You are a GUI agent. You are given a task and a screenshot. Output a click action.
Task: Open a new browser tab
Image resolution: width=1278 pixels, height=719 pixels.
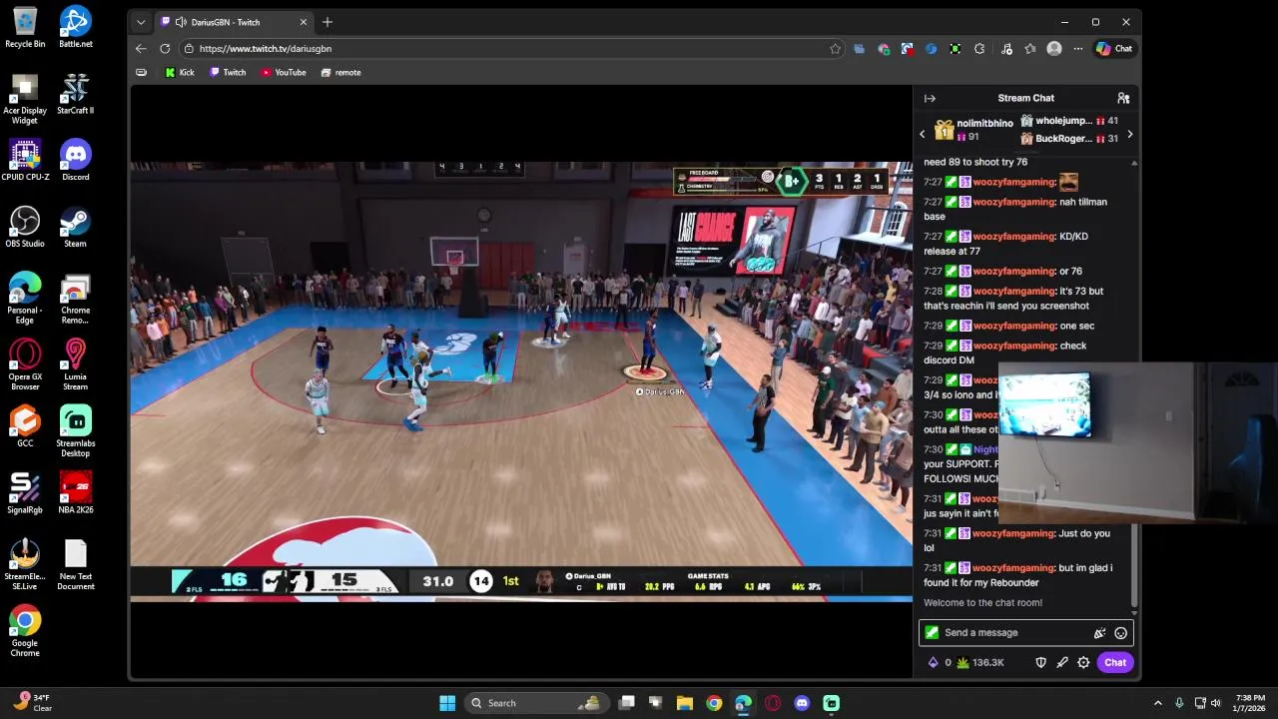[x=326, y=22]
